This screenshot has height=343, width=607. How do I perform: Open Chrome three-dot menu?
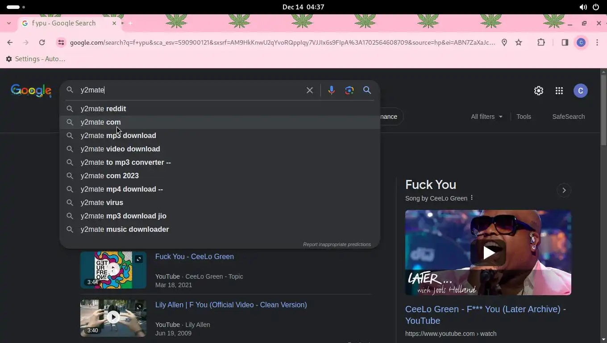point(597,42)
